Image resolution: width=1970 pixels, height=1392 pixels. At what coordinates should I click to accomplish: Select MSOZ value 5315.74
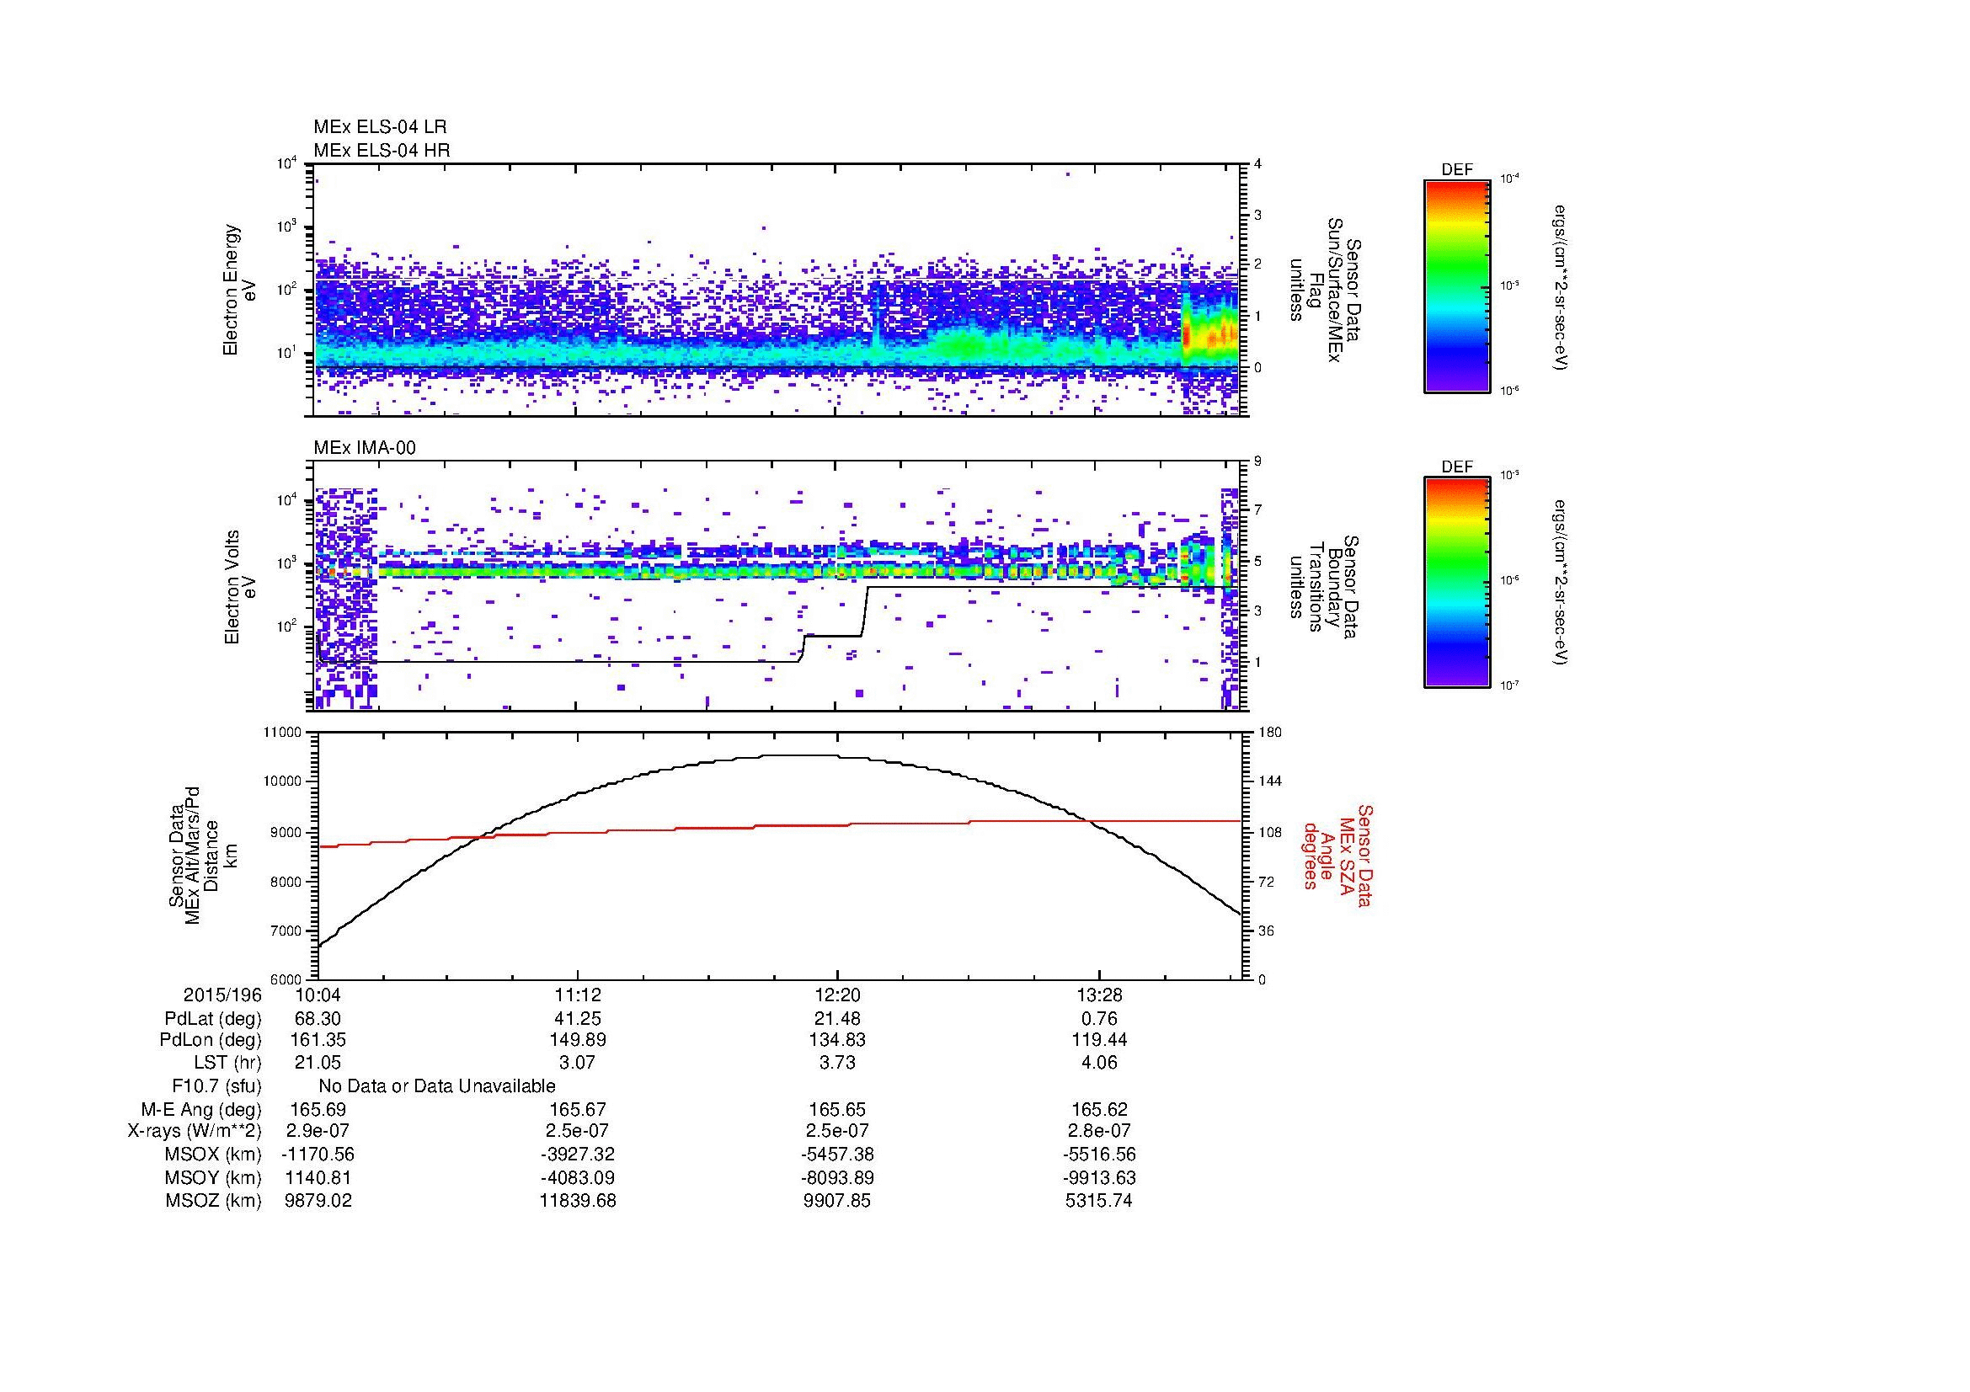pyautogui.click(x=1099, y=1201)
